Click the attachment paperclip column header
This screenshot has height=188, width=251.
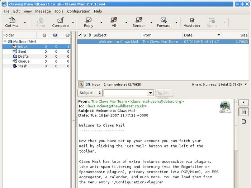point(90,35)
